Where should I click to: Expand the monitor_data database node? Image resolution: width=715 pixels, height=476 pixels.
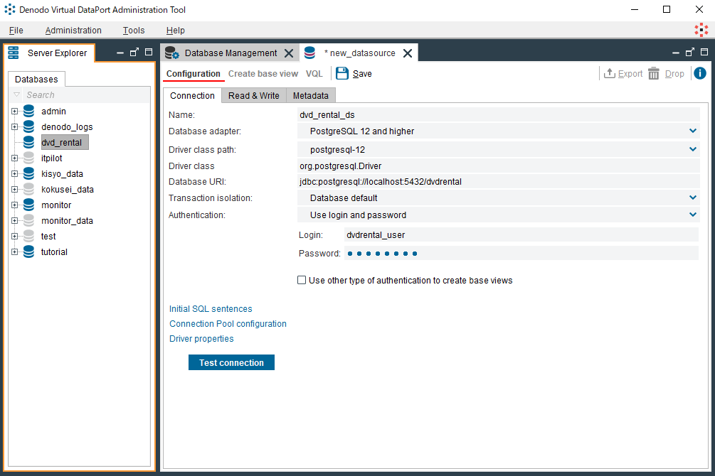point(15,220)
